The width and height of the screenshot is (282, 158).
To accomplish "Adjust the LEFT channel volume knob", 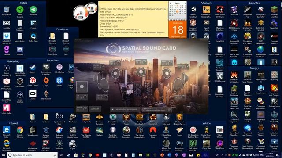I will (x=119, y=63).
